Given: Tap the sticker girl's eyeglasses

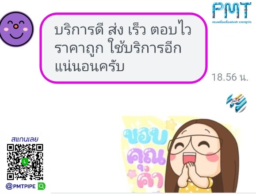Looking at the screenshot, I should click(x=196, y=145).
